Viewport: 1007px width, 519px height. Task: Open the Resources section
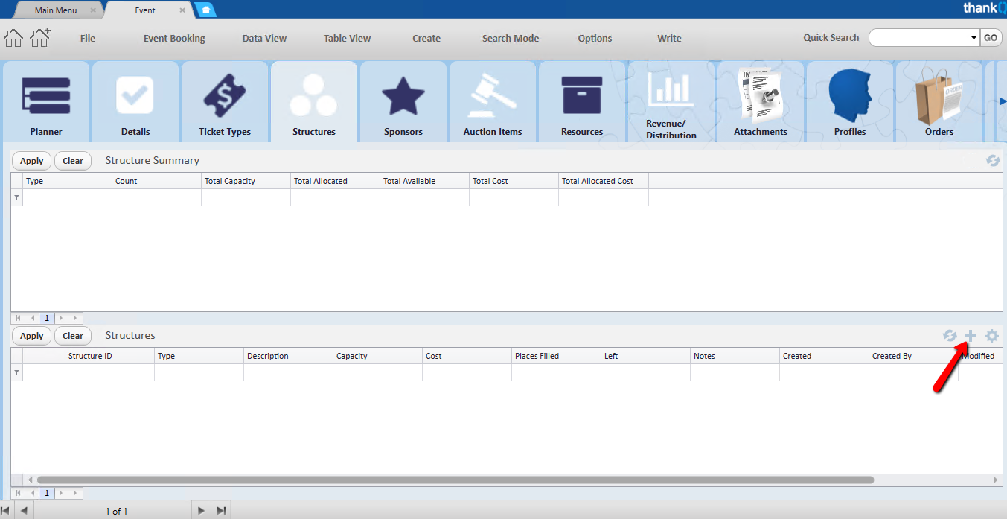(582, 102)
